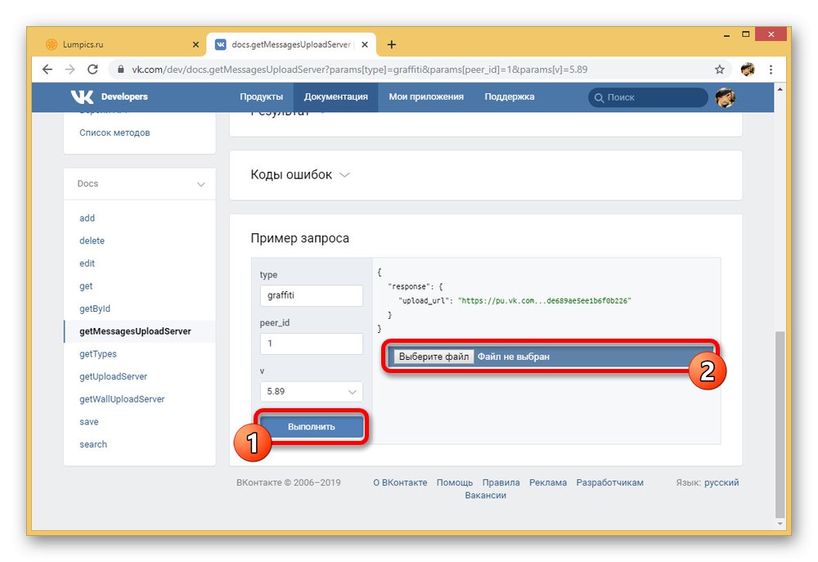Open the save method

tap(88, 421)
